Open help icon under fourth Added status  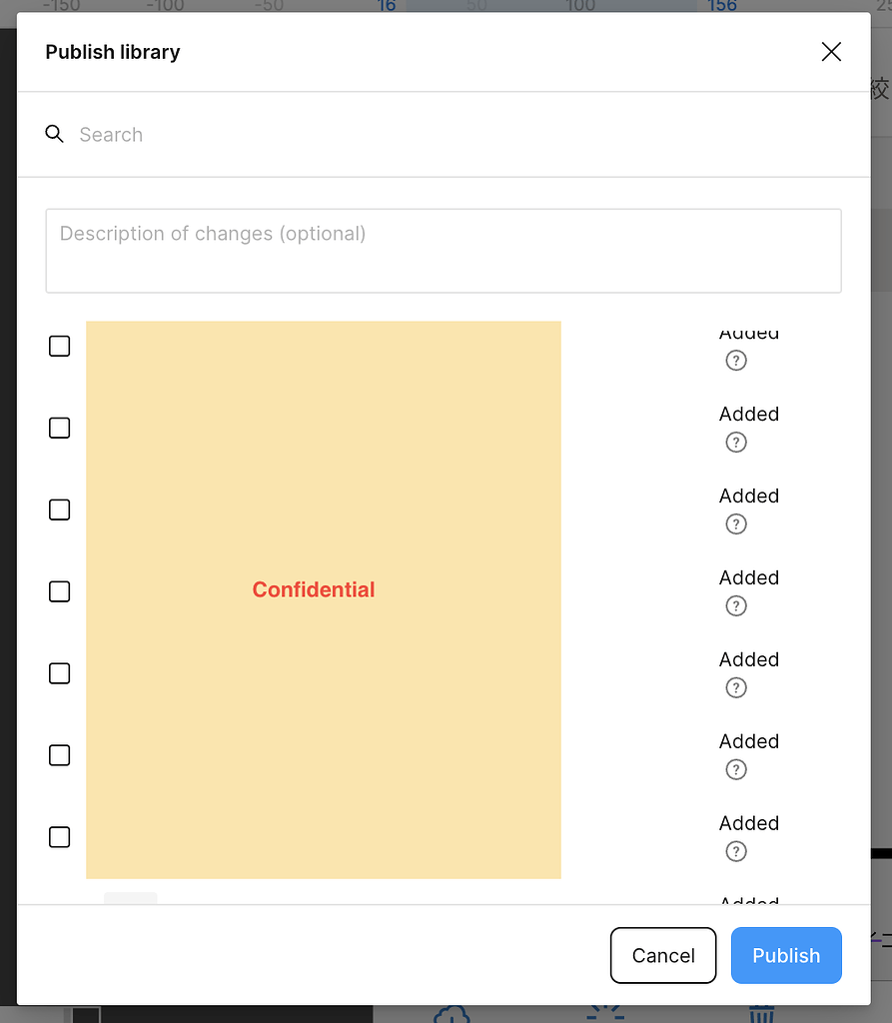click(x=736, y=606)
